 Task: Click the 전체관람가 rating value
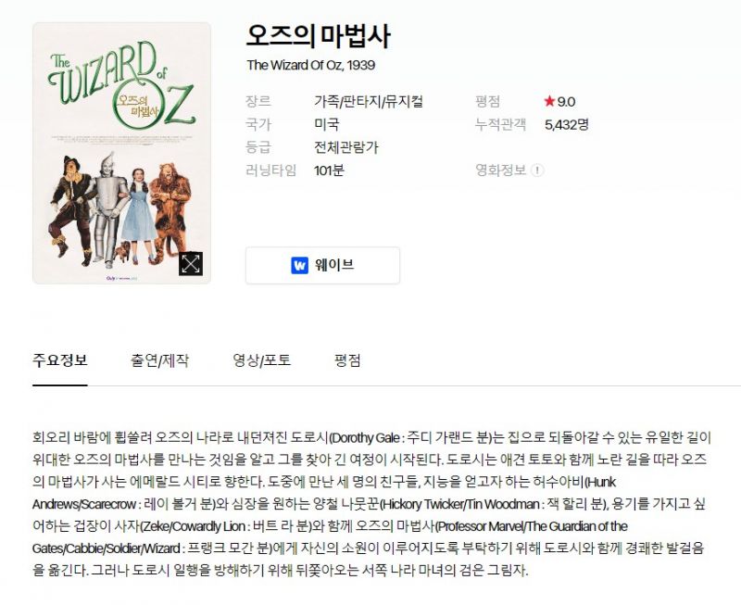pos(346,147)
